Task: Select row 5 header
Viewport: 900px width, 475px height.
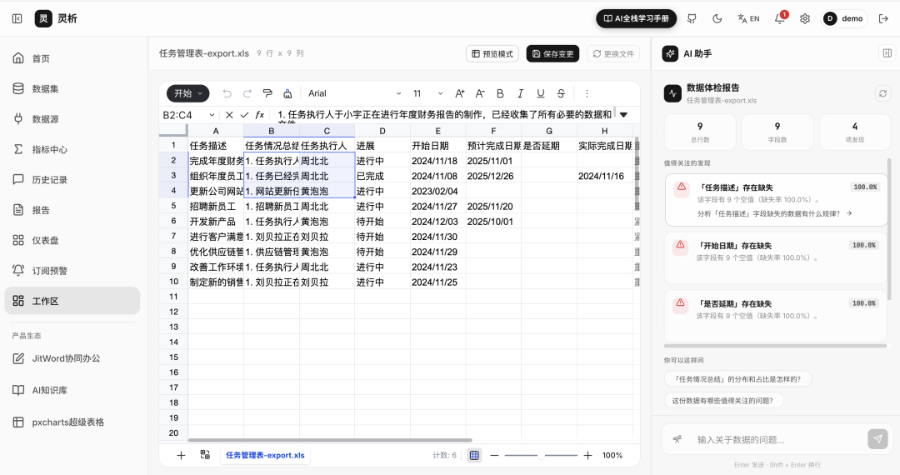Action: coord(173,206)
